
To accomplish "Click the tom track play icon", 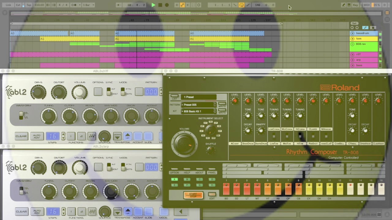I will point(352,38).
